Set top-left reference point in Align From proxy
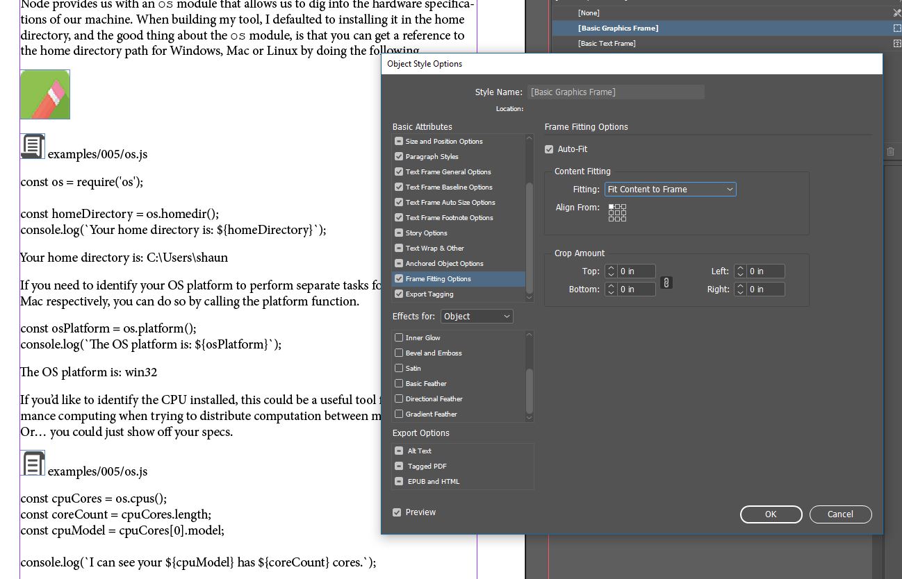This screenshot has height=579, width=902. click(x=610, y=206)
